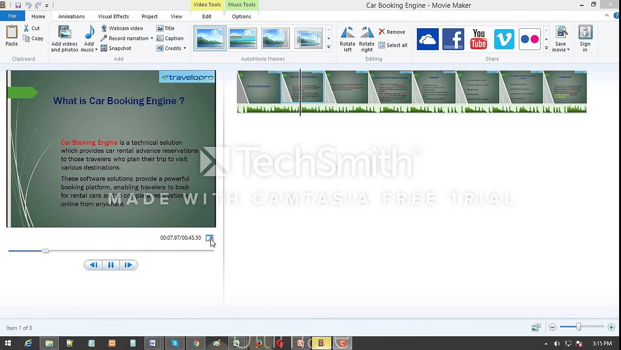Click the preview seek bar handle

45,251
